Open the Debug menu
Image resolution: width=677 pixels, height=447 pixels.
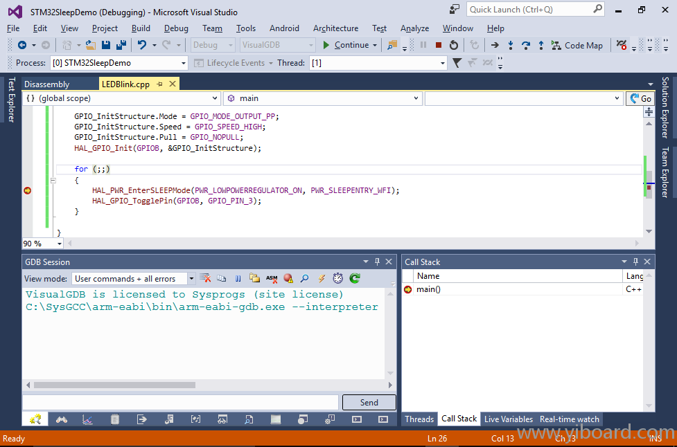point(176,28)
